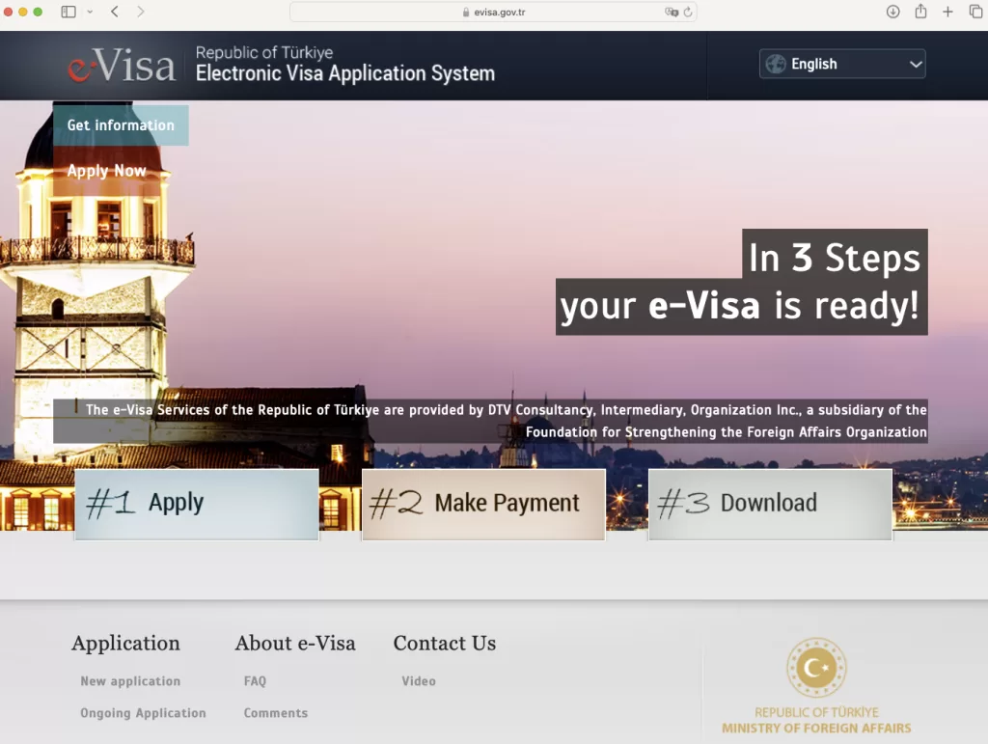The width and height of the screenshot is (988, 744).
Task: Click 'your e-Visa is ready!' banner line
Action: 740,306
